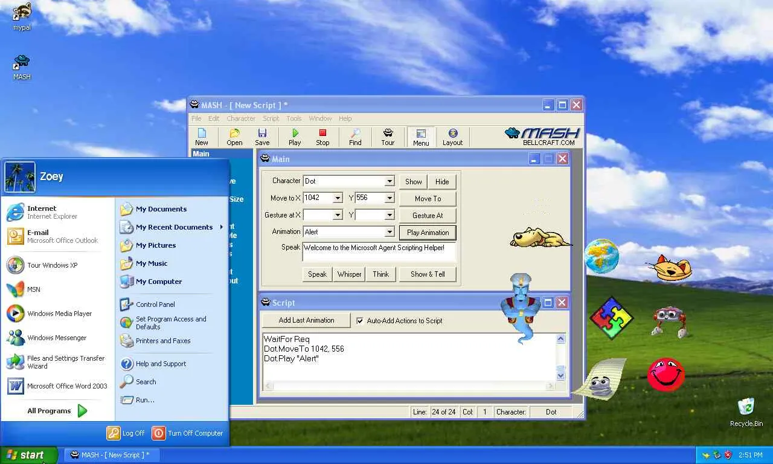Open the Move to X value dropdown

click(338, 198)
